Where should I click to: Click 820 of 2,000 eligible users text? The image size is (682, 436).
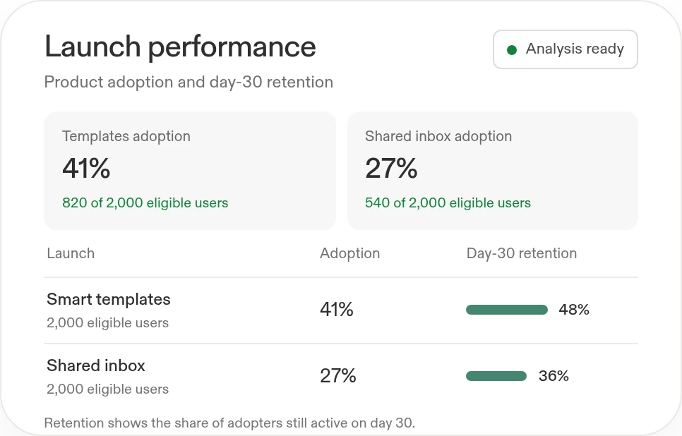coord(145,203)
